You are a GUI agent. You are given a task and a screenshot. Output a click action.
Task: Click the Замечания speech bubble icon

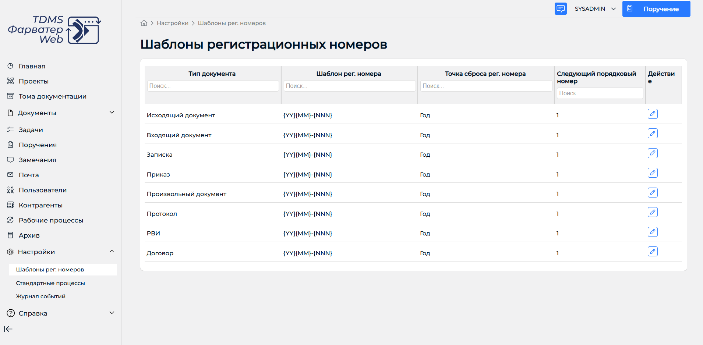10,160
